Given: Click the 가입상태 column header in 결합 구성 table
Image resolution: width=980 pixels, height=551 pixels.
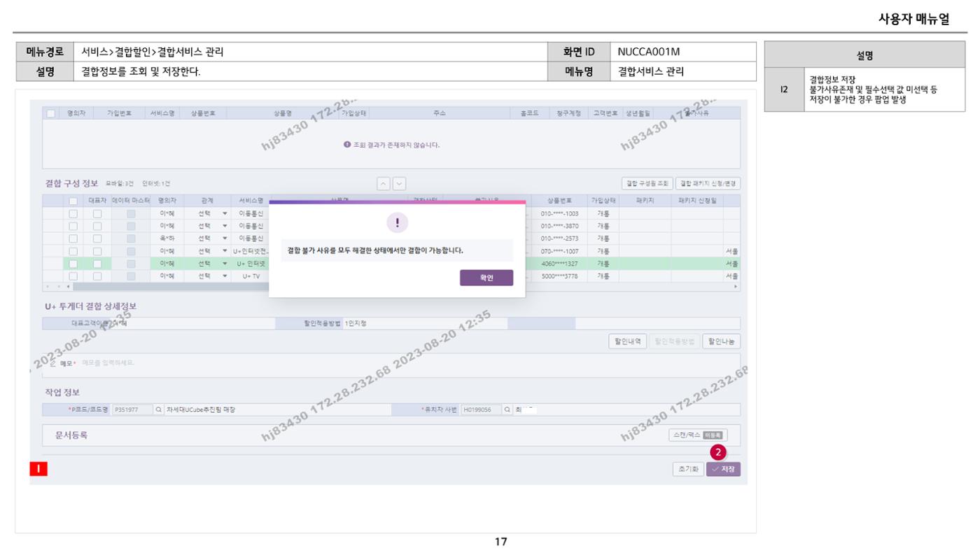Looking at the screenshot, I should tap(603, 200).
